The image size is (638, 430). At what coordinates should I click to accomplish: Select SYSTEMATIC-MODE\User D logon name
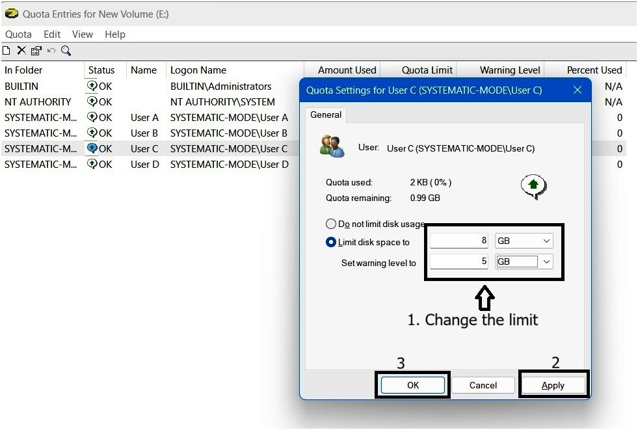[229, 165]
